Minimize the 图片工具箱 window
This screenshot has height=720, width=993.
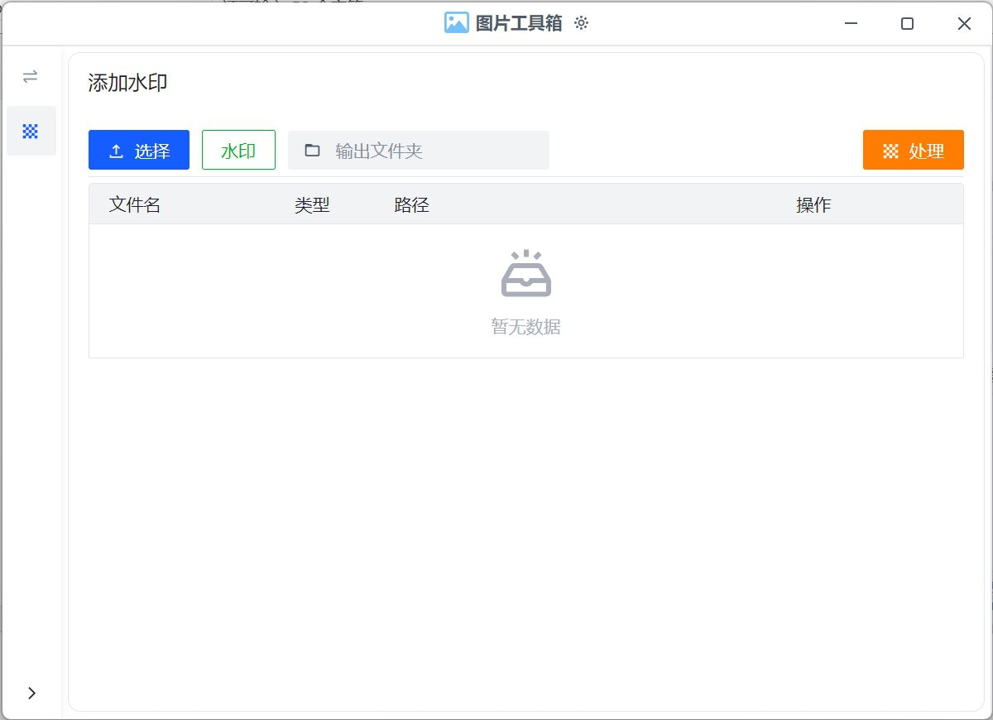[x=851, y=23]
